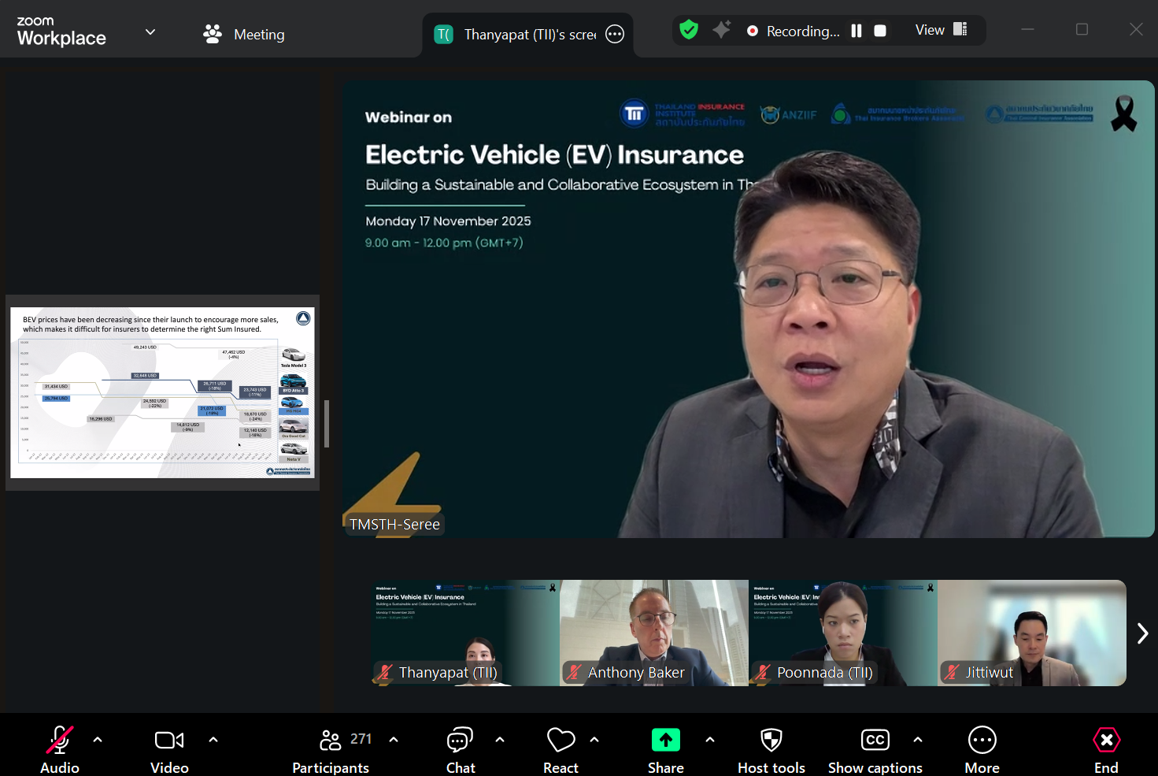The width and height of the screenshot is (1158, 776).
Task: Select the shared BEV prices slide thumbnail
Action: pyautogui.click(x=162, y=392)
